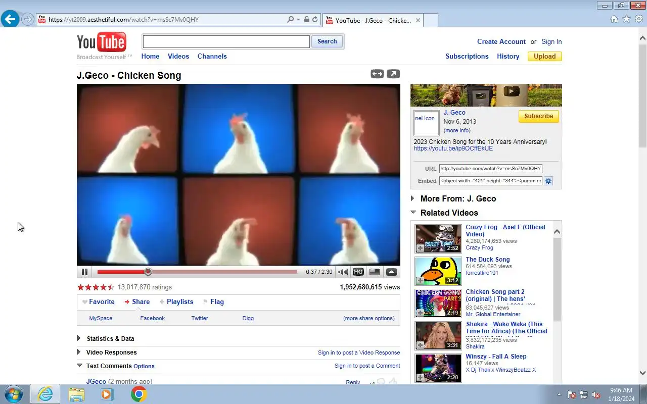647x404 pixels.
Task: Open browser Favorites star
Action: pyautogui.click(x=626, y=19)
